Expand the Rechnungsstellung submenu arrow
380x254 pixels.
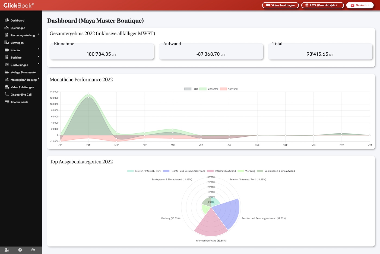point(39,34)
